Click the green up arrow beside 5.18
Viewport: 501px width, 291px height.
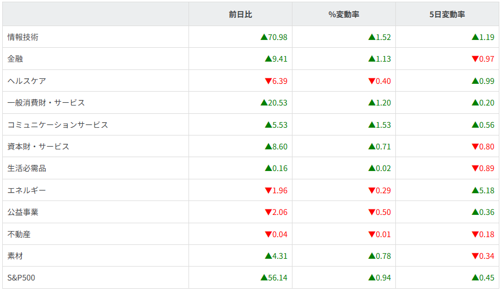point(475,190)
